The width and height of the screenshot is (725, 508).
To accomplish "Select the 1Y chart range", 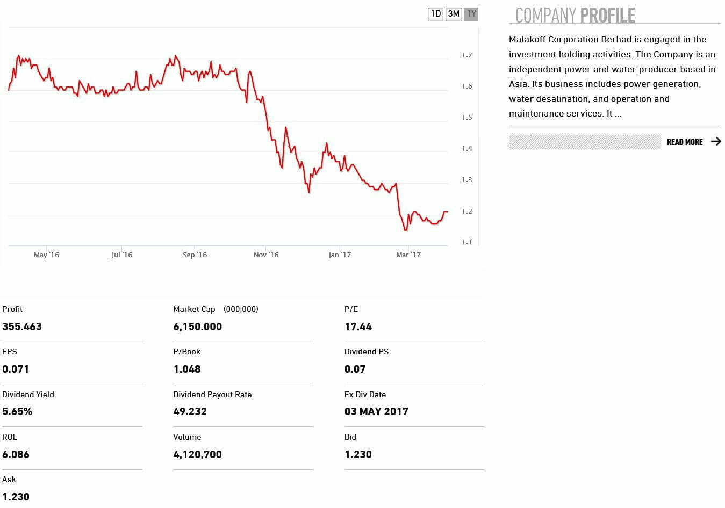I will click(471, 14).
